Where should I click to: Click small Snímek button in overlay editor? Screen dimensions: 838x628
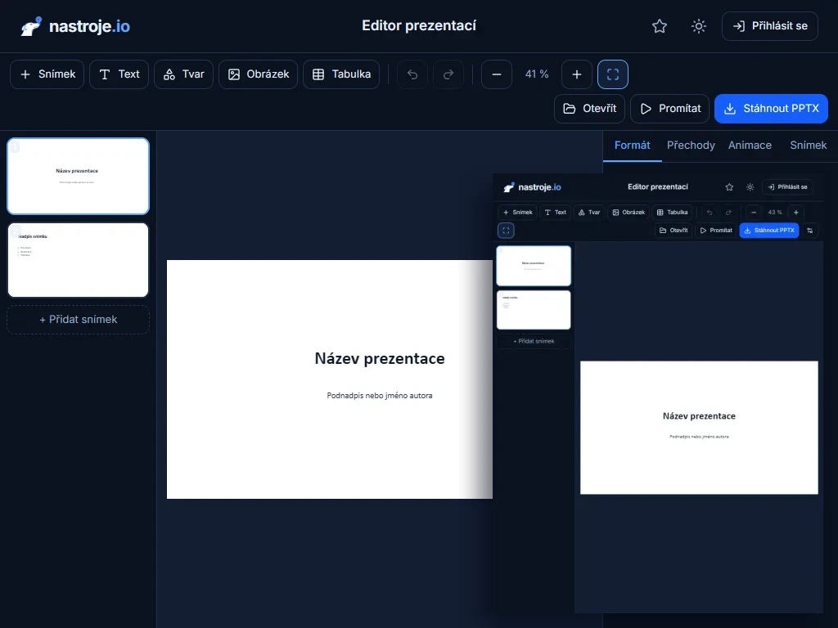pos(518,213)
